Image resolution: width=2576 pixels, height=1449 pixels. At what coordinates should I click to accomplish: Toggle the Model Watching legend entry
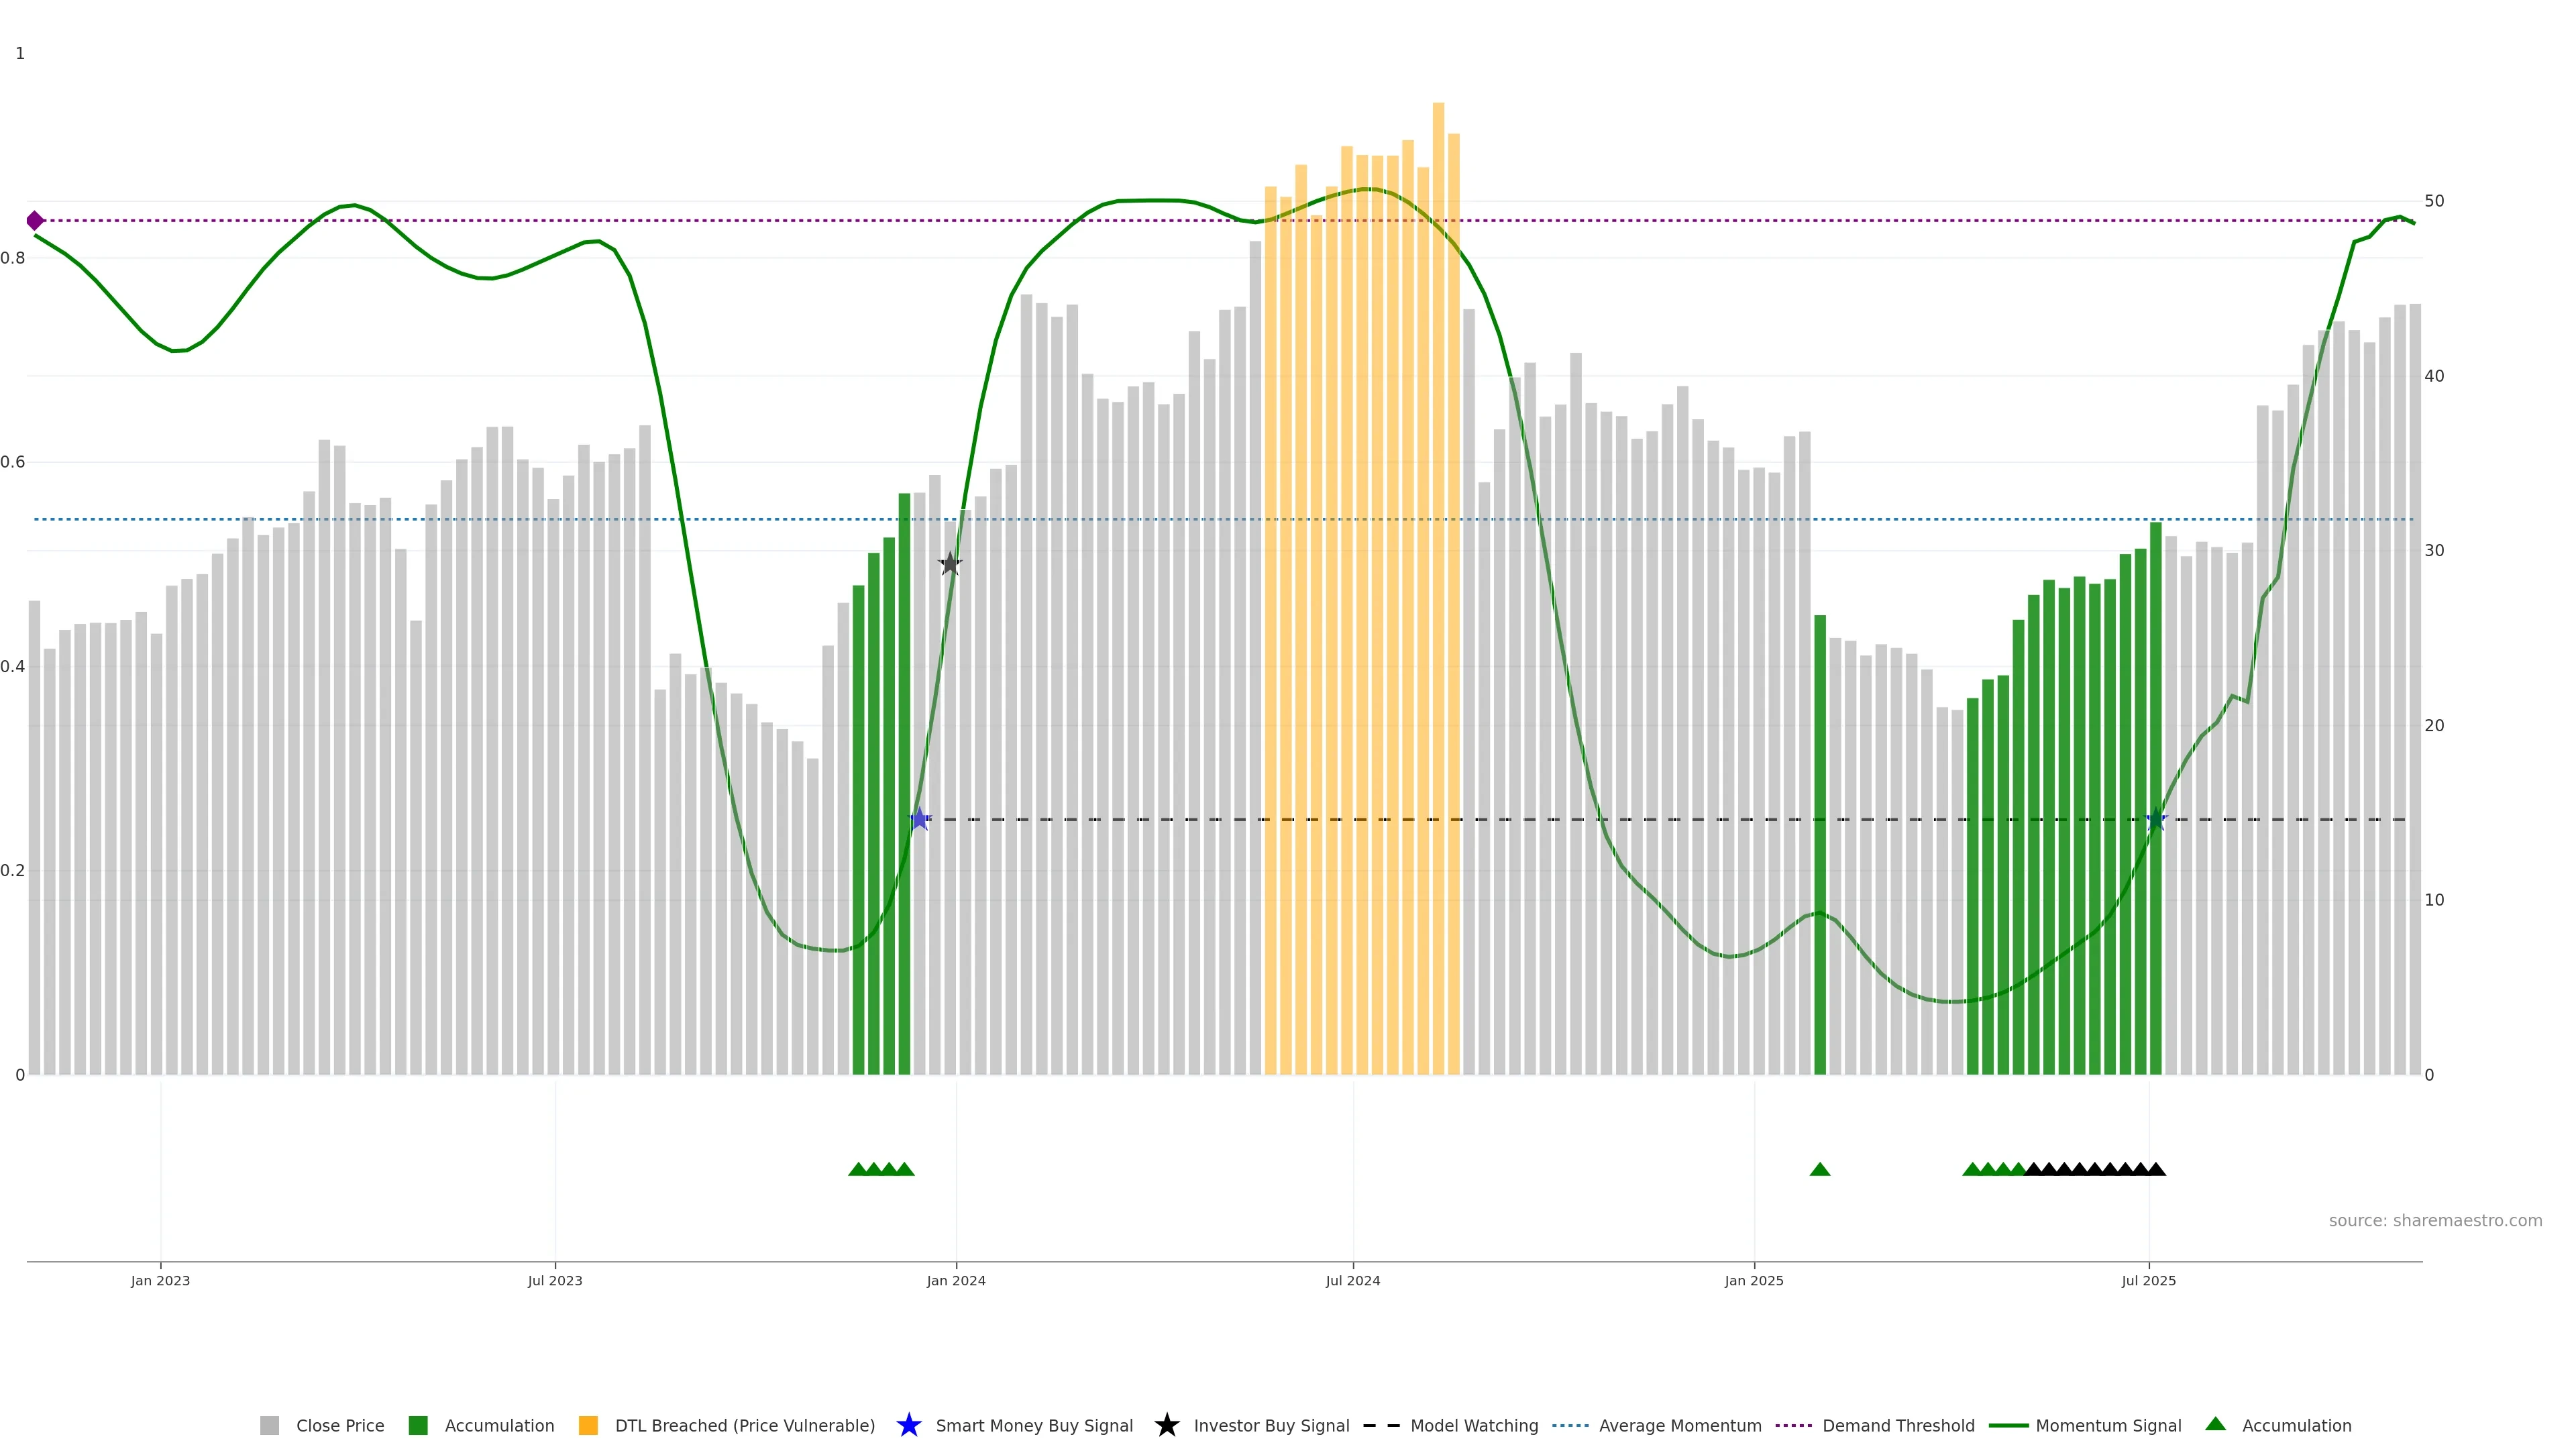[x=1473, y=1426]
